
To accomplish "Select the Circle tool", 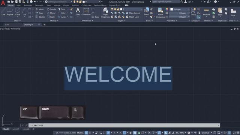I will pos(18,12).
